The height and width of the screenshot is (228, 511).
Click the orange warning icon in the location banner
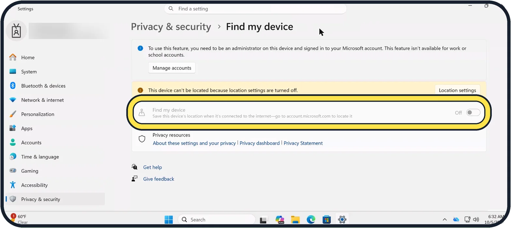coord(140,90)
